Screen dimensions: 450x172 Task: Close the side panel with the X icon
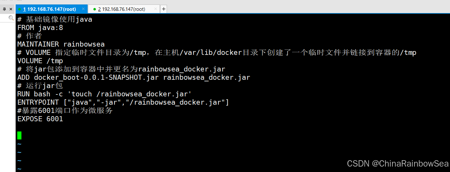(11, 9)
